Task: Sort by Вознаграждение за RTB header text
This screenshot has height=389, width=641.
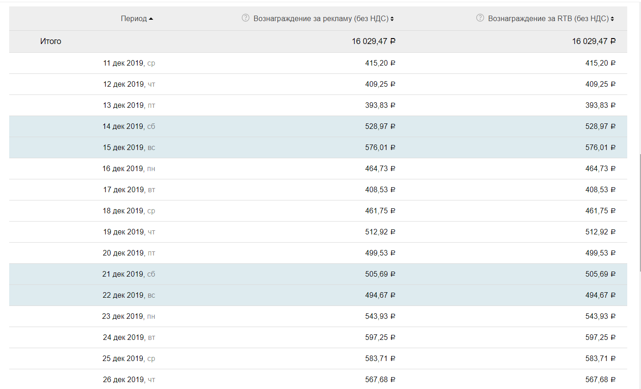Action: pos(548,19)
